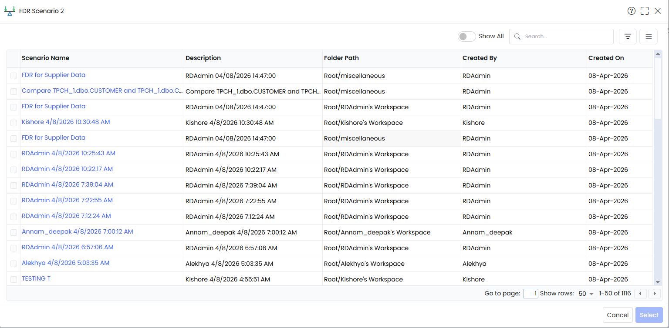Sort by Created On column header
The width and height of the screenshot is (669, 328).
pos(606,58)
